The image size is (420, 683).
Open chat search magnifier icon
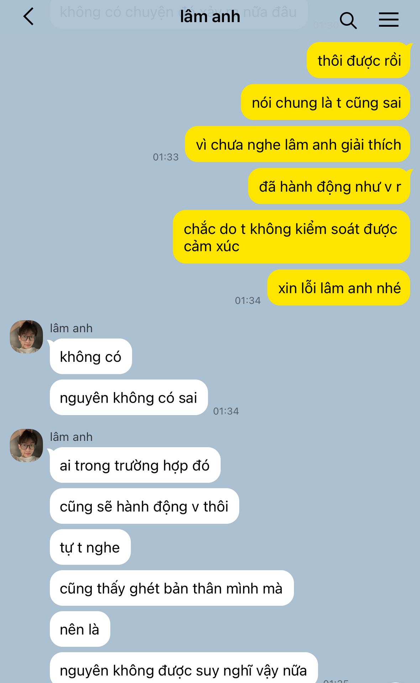[x=348, y=20]
